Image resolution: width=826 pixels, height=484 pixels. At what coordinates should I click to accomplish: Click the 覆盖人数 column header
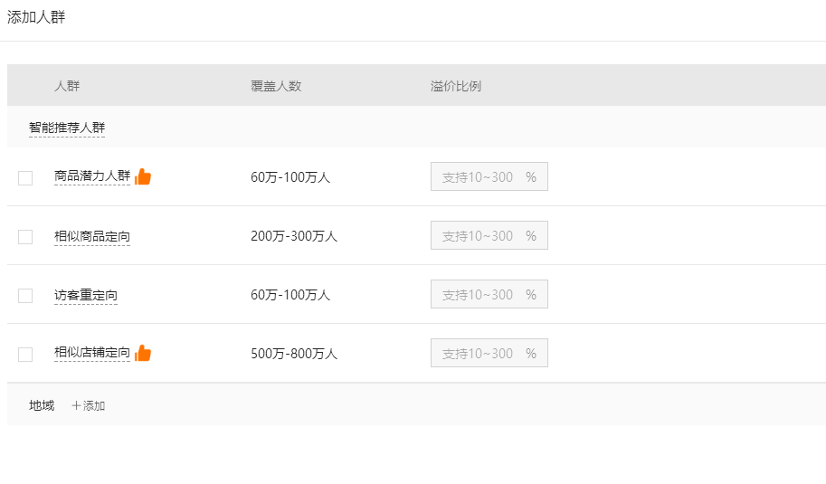276,86
